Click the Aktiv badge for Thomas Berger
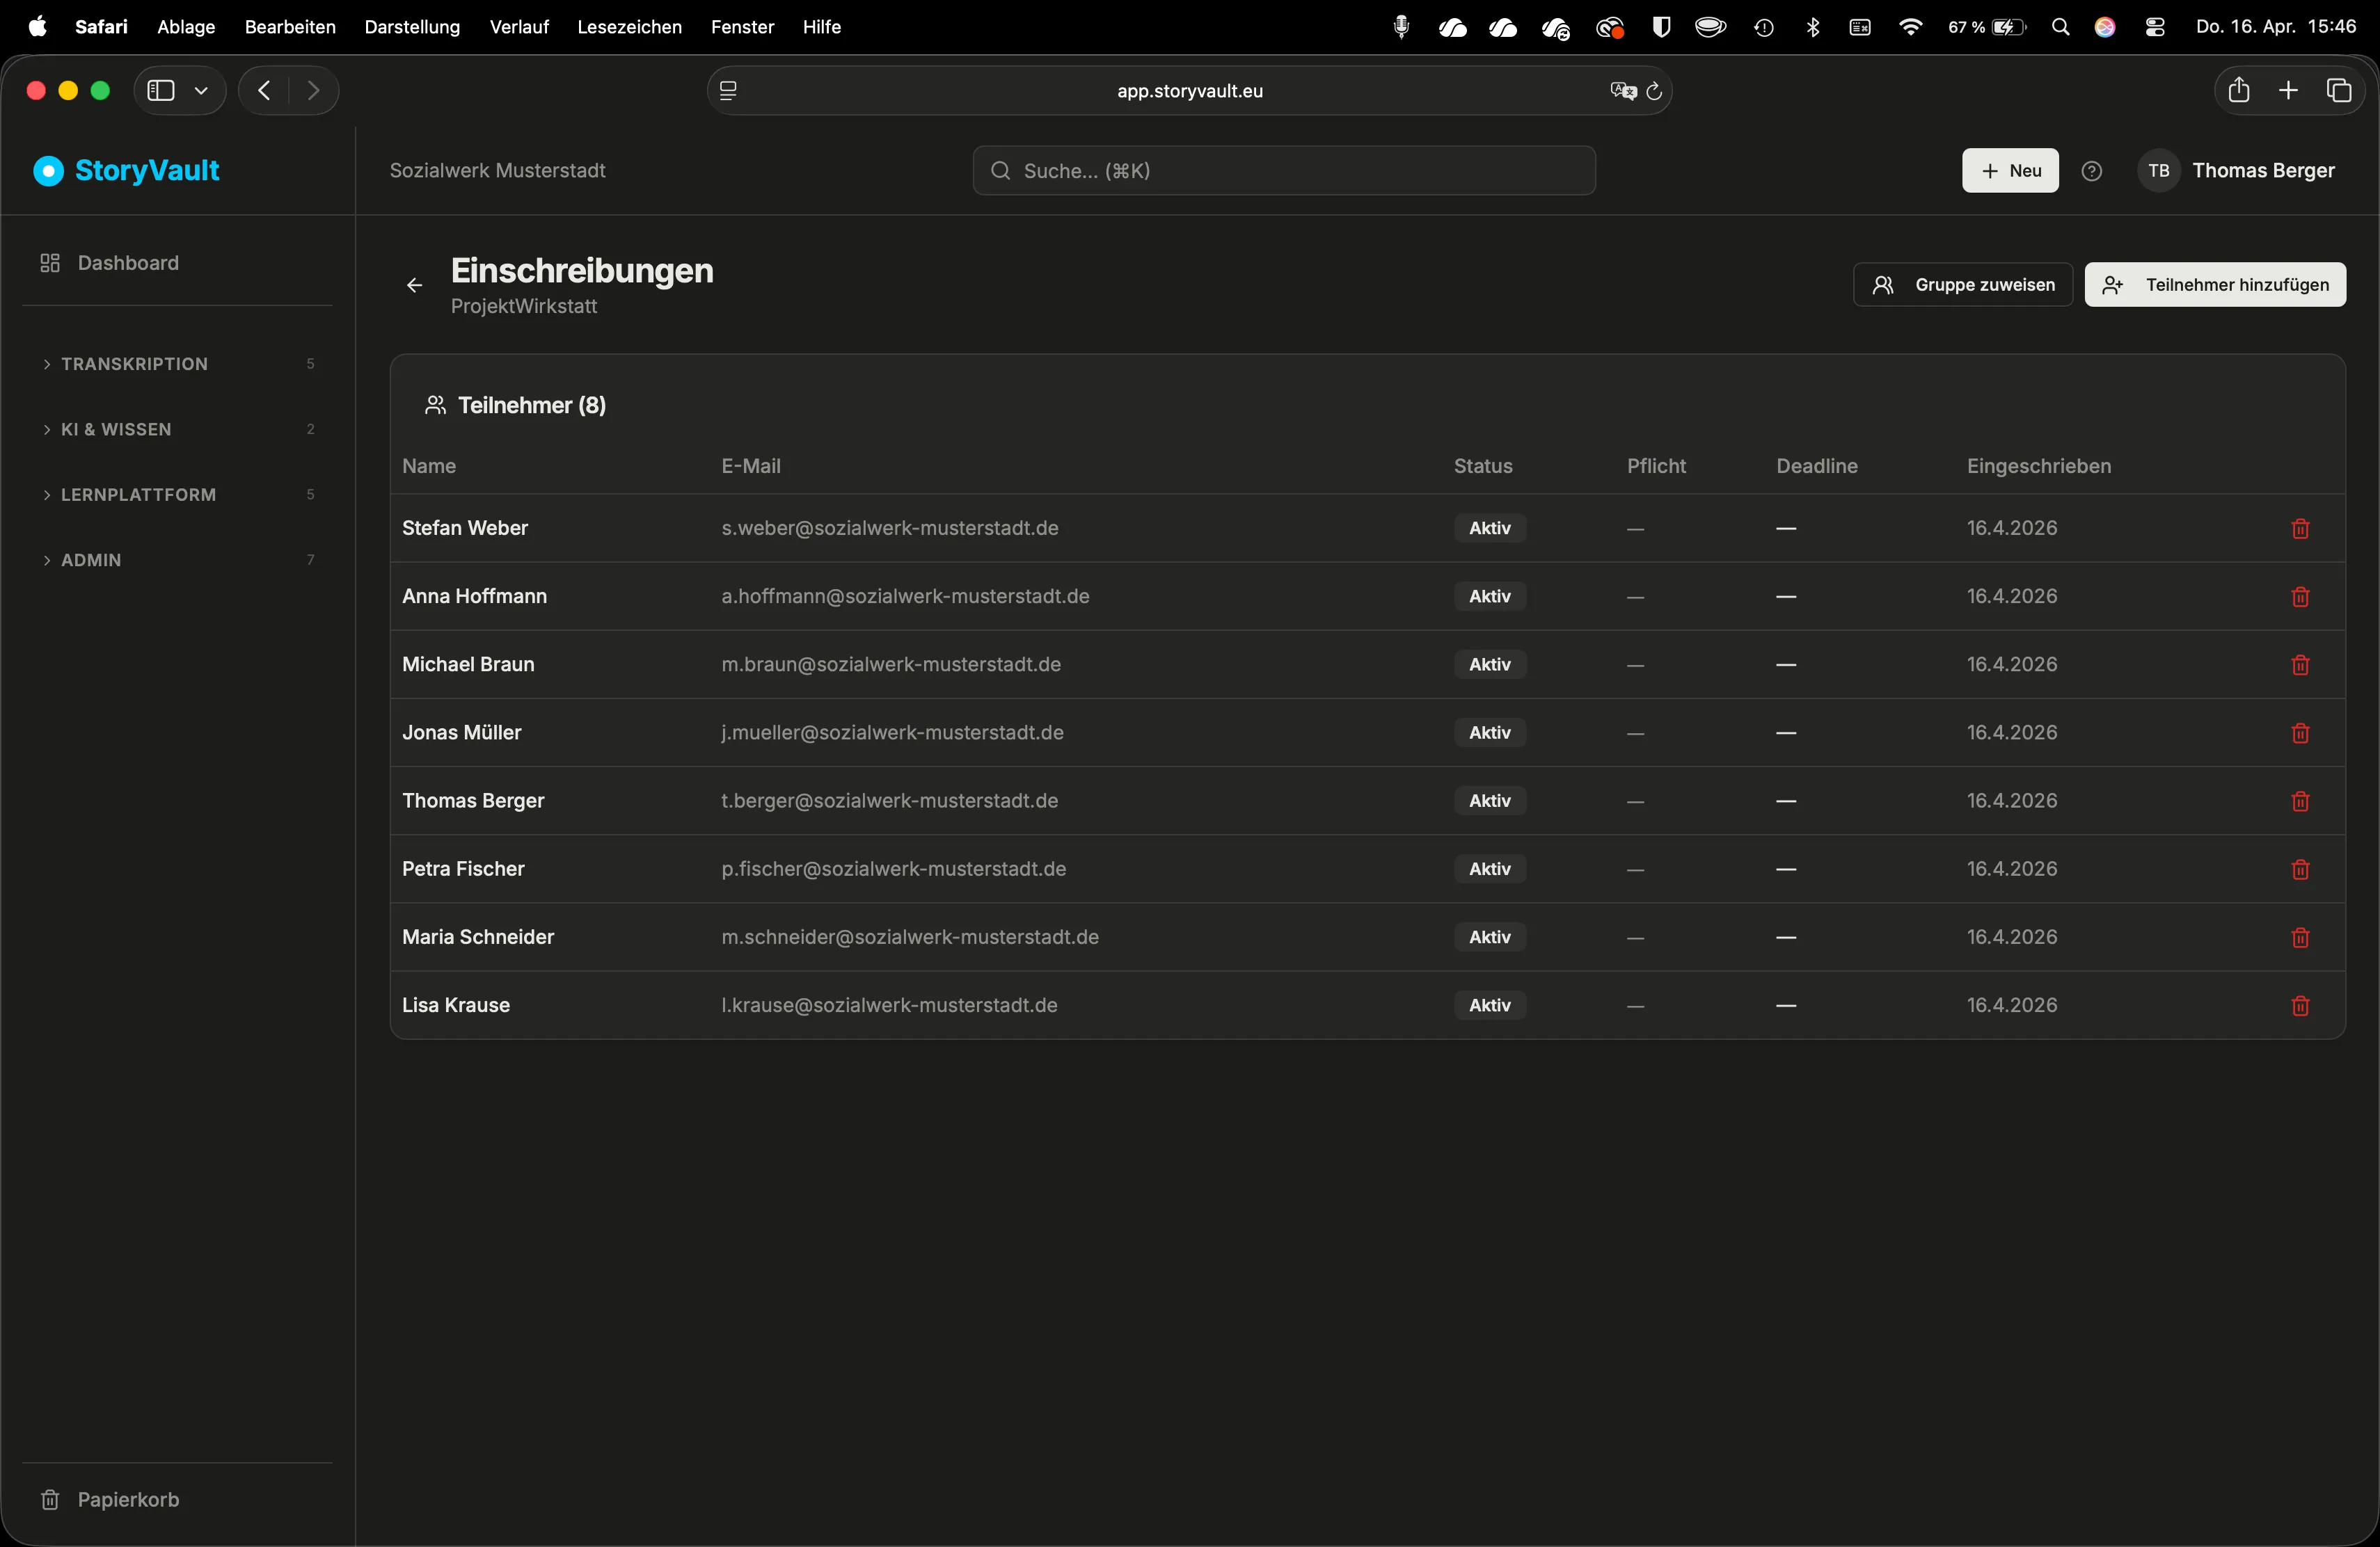The image size is (2380, 1547). pos(1489,801)
